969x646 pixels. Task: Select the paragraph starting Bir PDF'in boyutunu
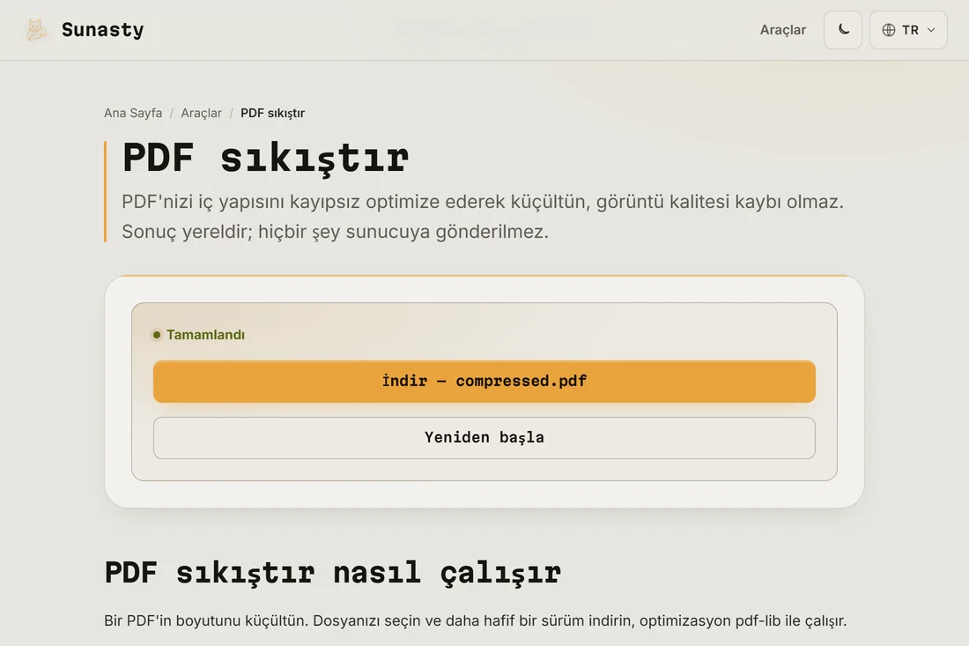pyautogui.click(x=475, y=620)
